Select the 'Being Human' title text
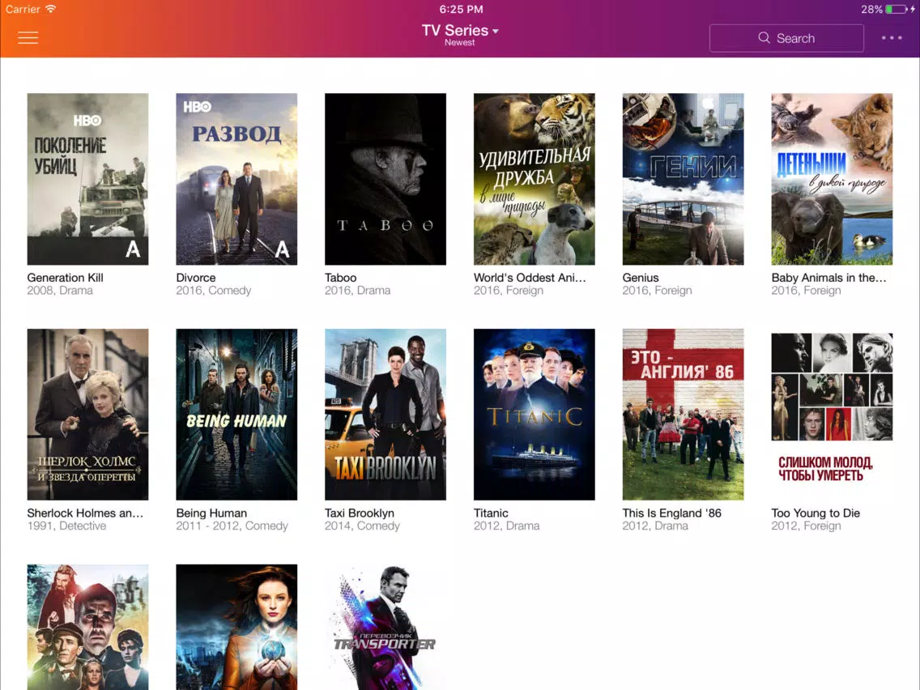Image resolution: width=920 pixels, height=690 pixels. [x=211, y=513]
